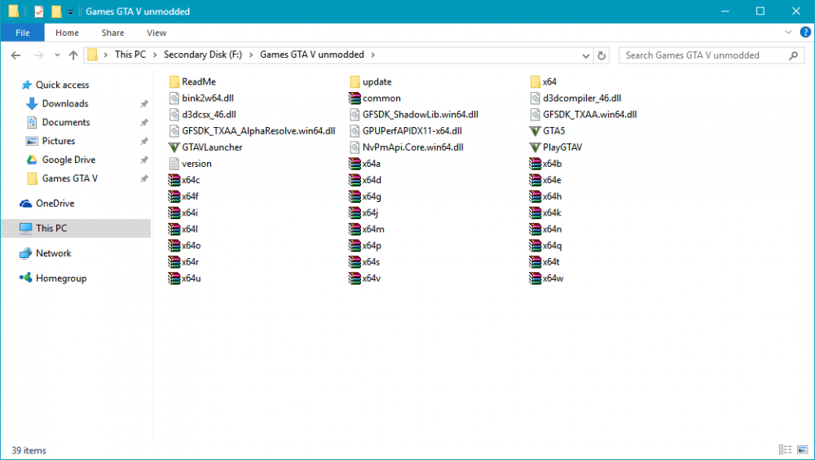This screenshot has height=460, width=815.
Task: Select the GTAVLauncher application icon
Action: pos(174,147)
